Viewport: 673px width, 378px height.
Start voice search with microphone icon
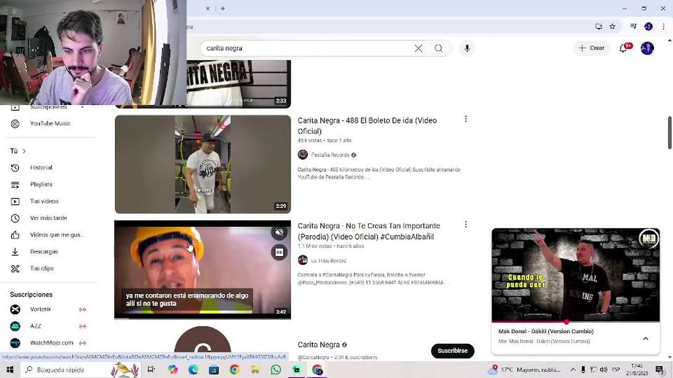467,48
